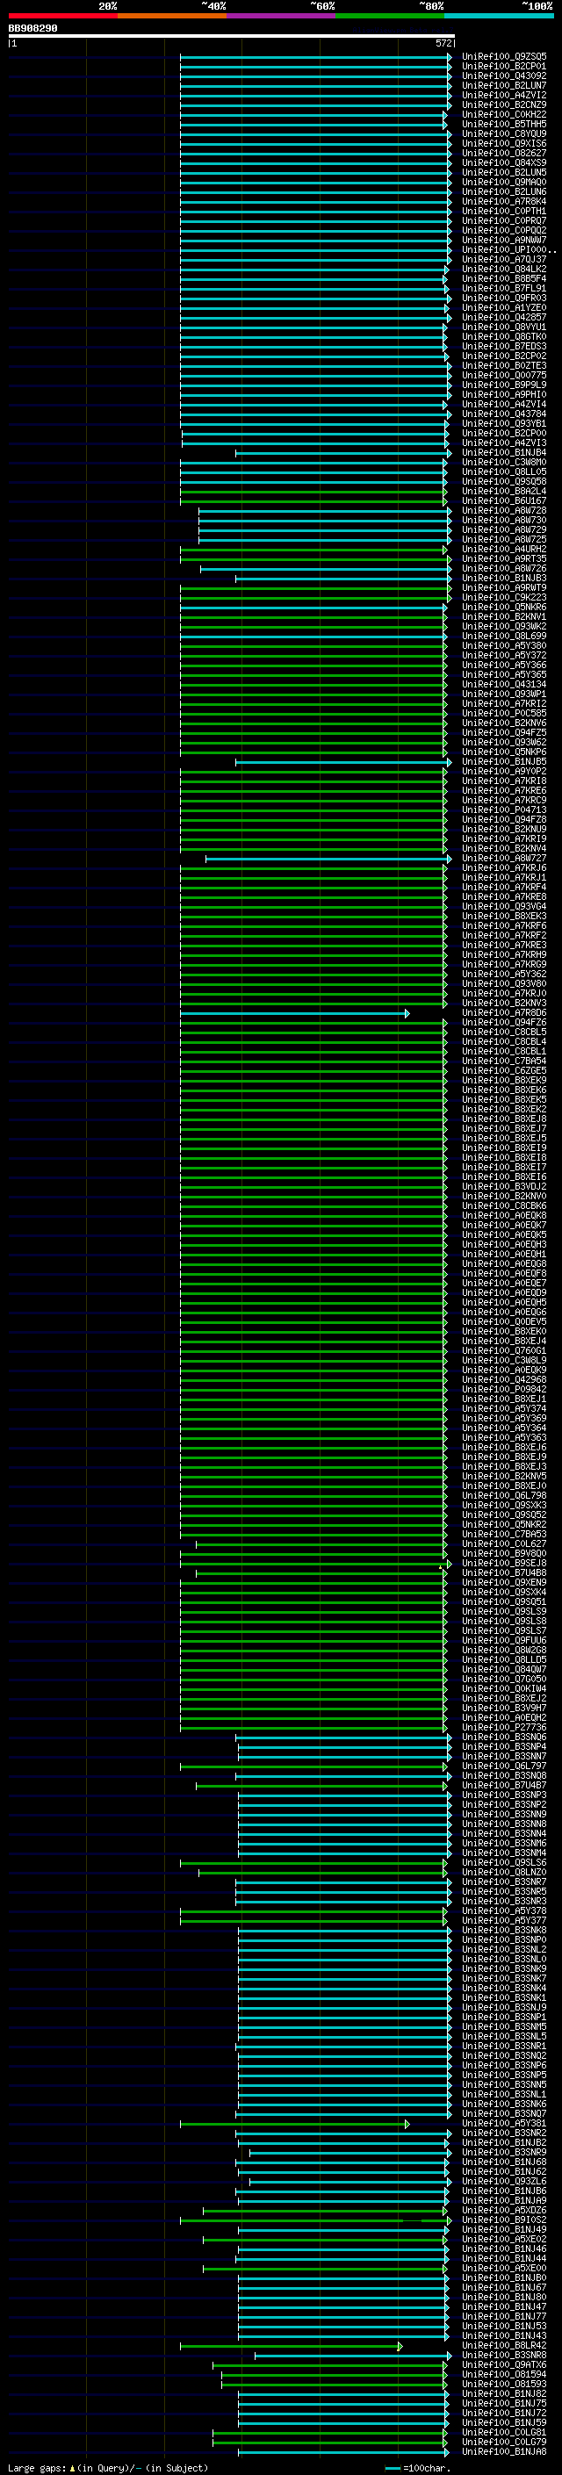Viewport: 562px width, 2475px height.
Task: Click the 'Large gaps' legend text
Action: [37, 2467]
